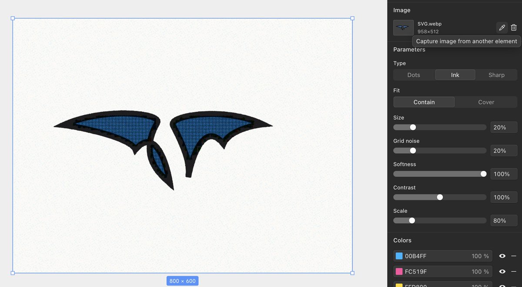Click the FC519F opacity 100 % value
The width and height of the screenshot is (522, 287).
(x=480, y=272)
